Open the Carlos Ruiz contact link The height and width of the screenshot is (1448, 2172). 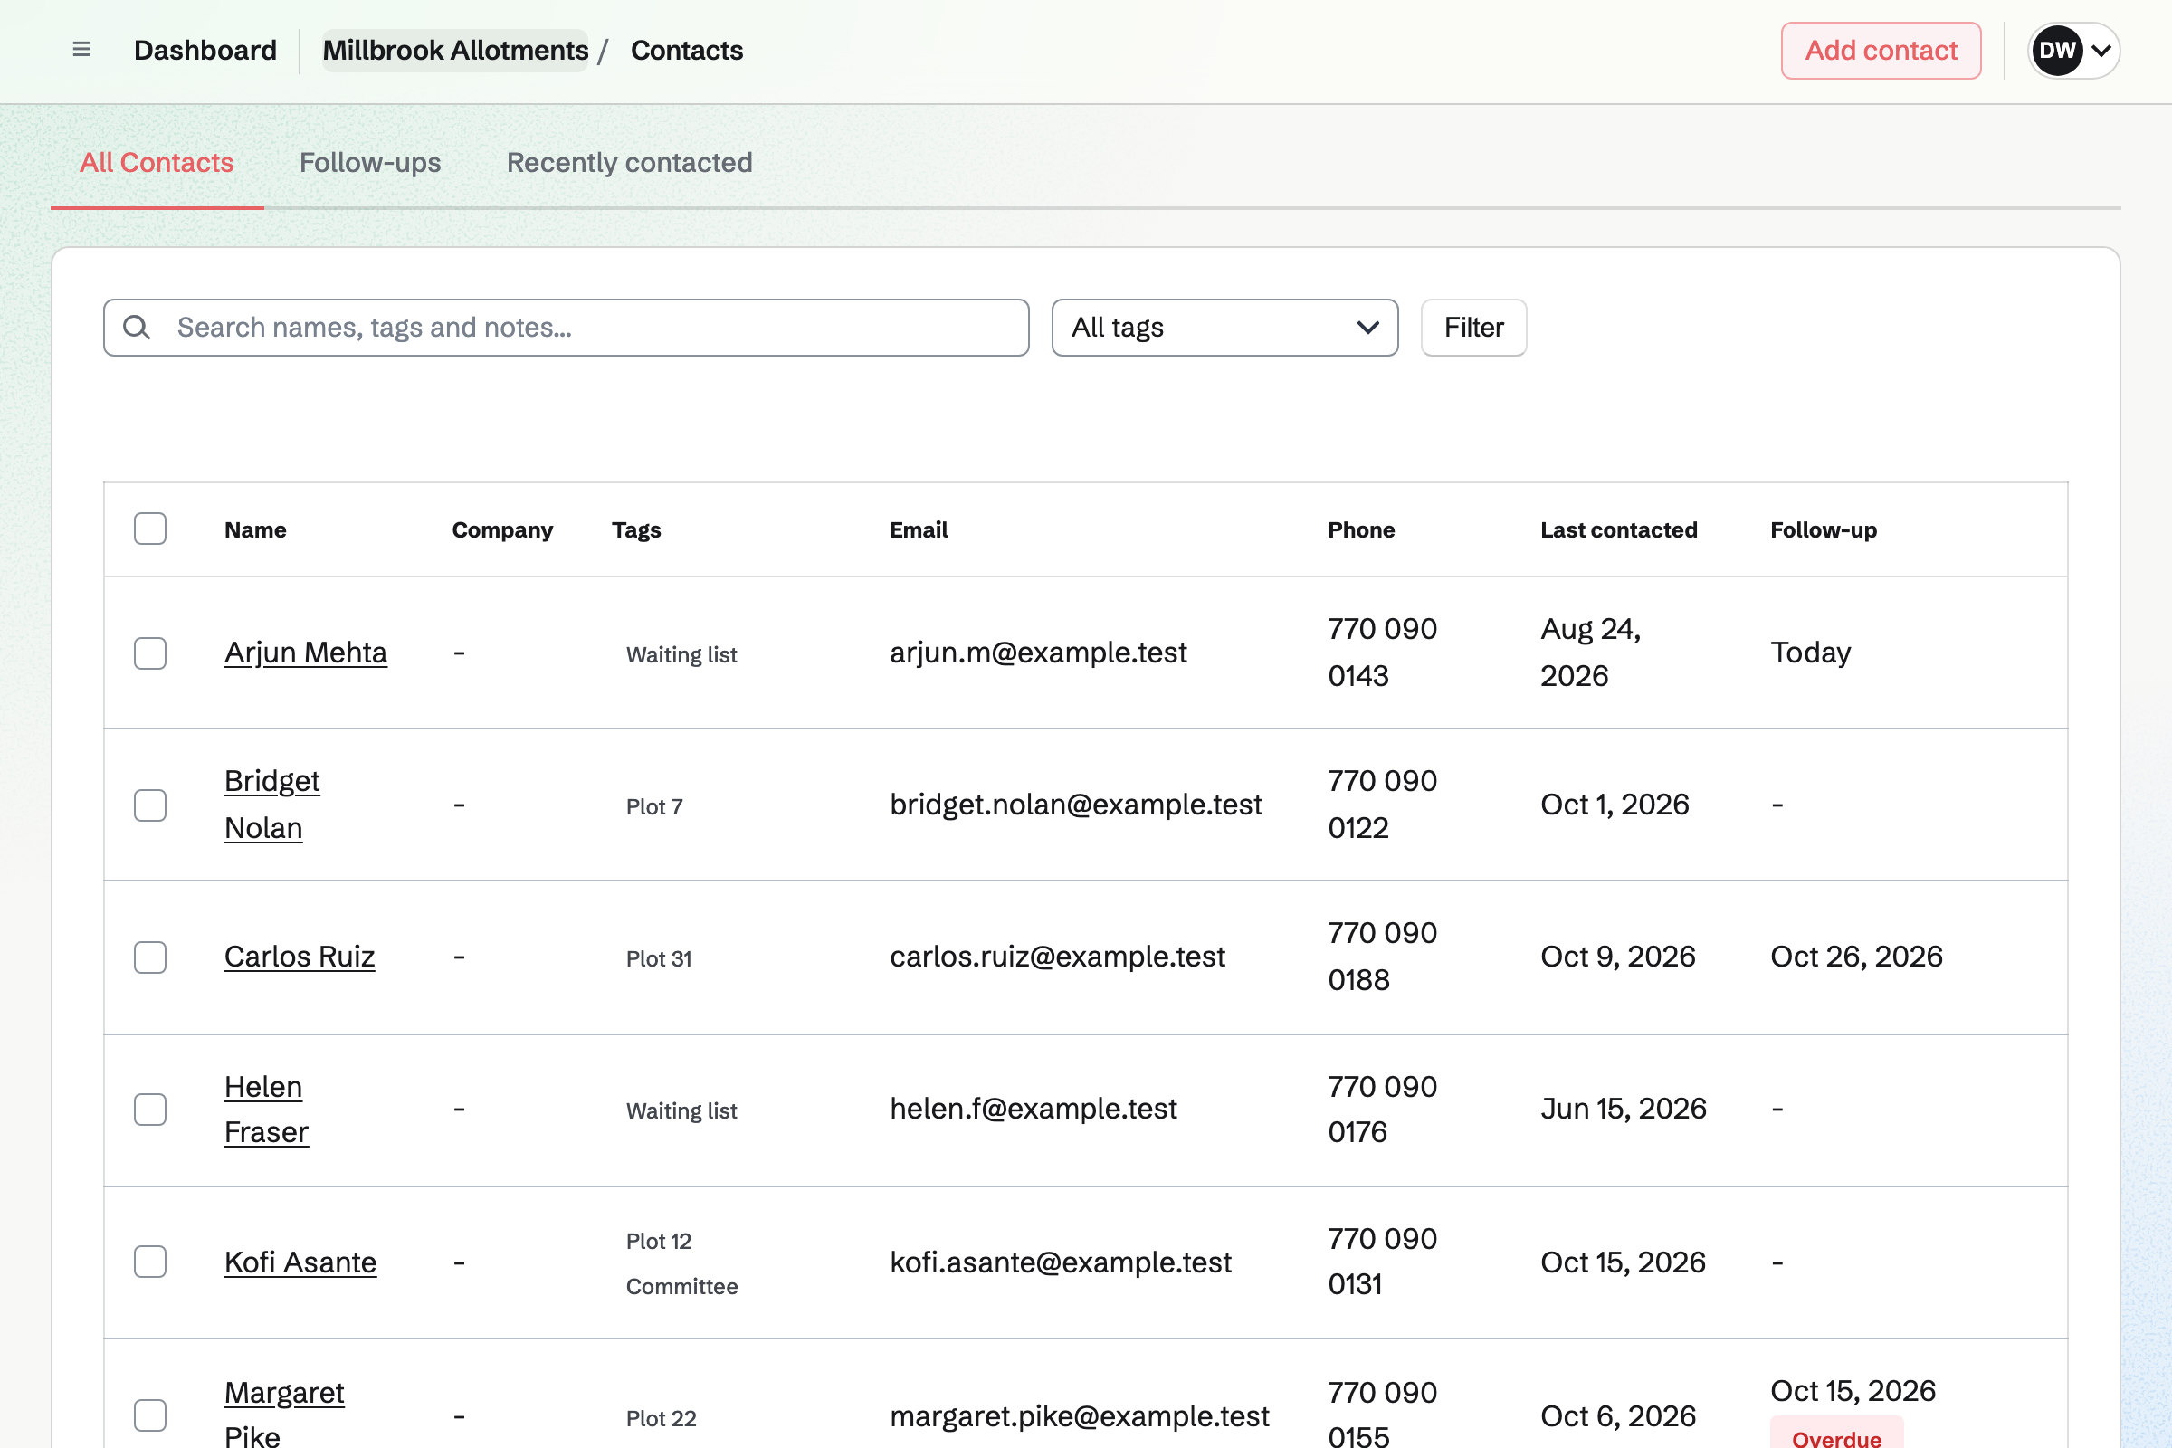300,957
